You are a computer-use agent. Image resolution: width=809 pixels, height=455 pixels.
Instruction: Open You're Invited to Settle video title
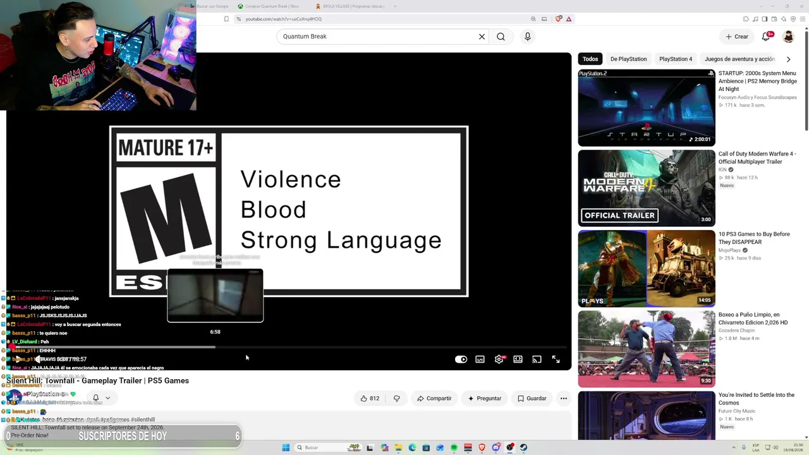[x=757, y=399]
